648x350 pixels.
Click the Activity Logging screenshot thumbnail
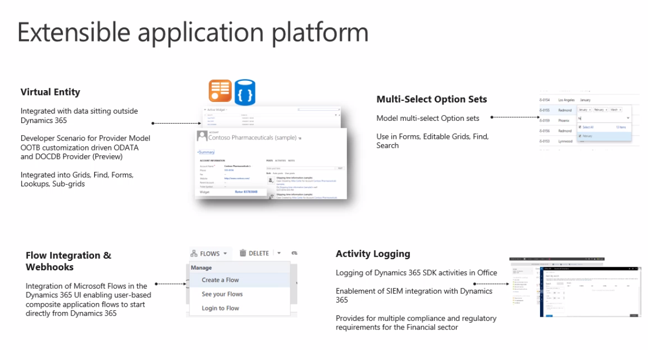(574, 288)
